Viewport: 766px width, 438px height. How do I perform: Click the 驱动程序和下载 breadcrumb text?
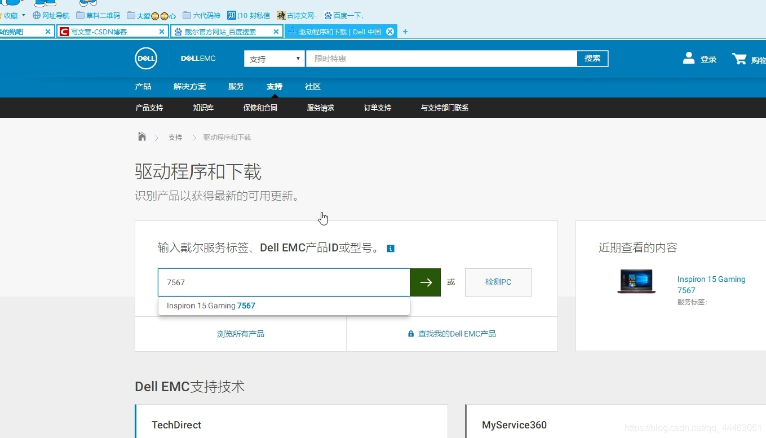(x=227, y=137)
